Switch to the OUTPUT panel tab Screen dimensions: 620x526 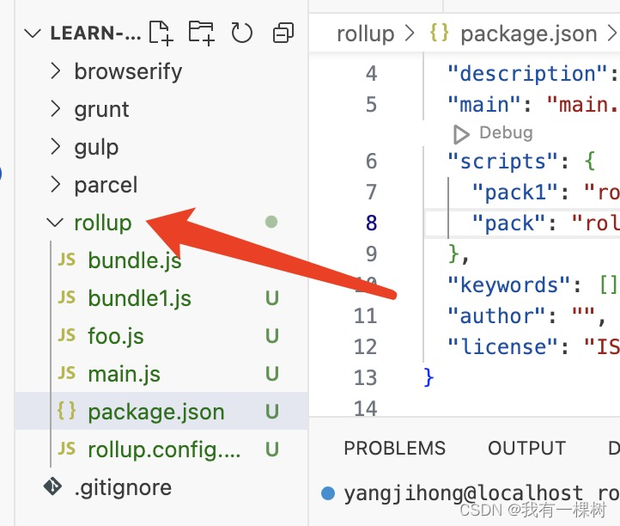pyautogui.click(x=526, y=448)
